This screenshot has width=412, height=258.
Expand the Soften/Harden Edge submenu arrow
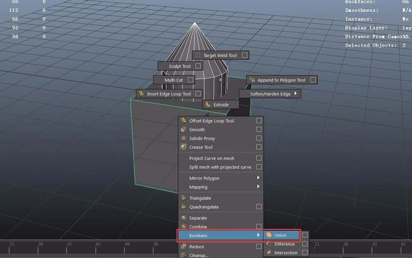[x=295, y=94]
